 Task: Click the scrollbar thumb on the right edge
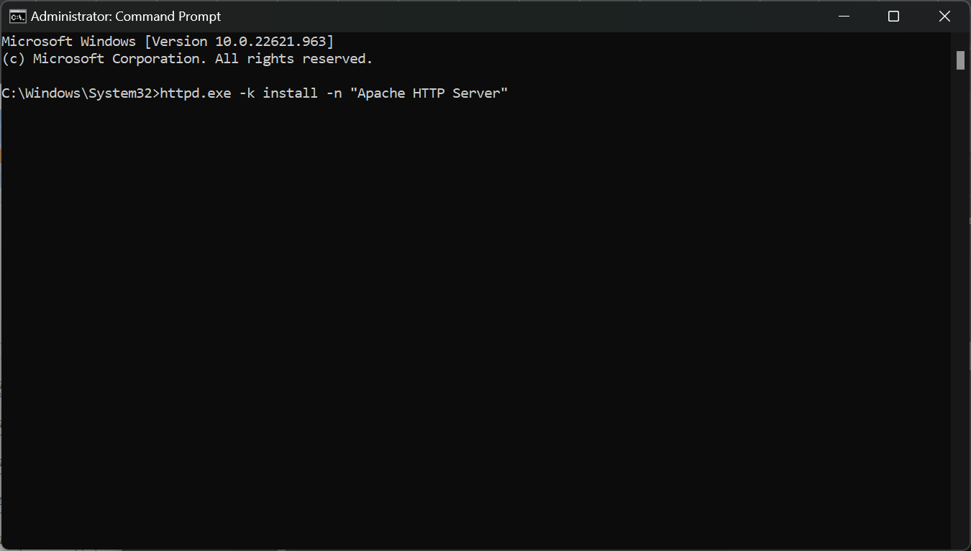coord(962,60)
